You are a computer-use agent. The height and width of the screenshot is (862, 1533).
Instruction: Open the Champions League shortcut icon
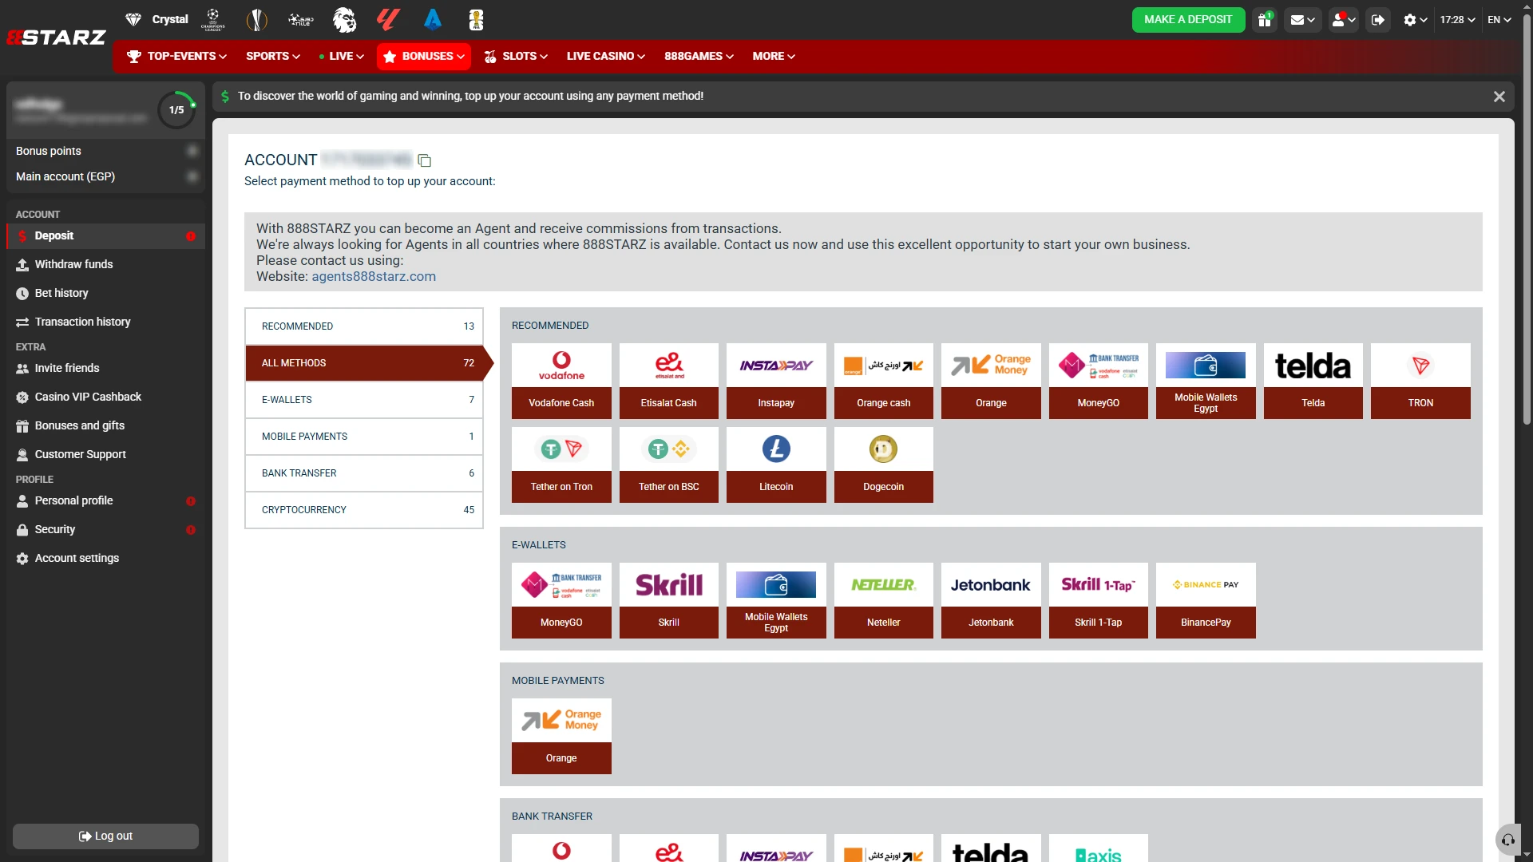213,20
